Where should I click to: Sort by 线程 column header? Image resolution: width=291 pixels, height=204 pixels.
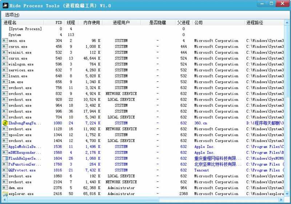[x=71, y=23]
